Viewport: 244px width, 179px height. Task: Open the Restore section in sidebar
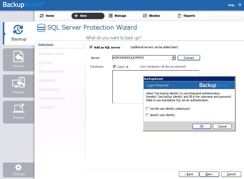tap(19, 60)
